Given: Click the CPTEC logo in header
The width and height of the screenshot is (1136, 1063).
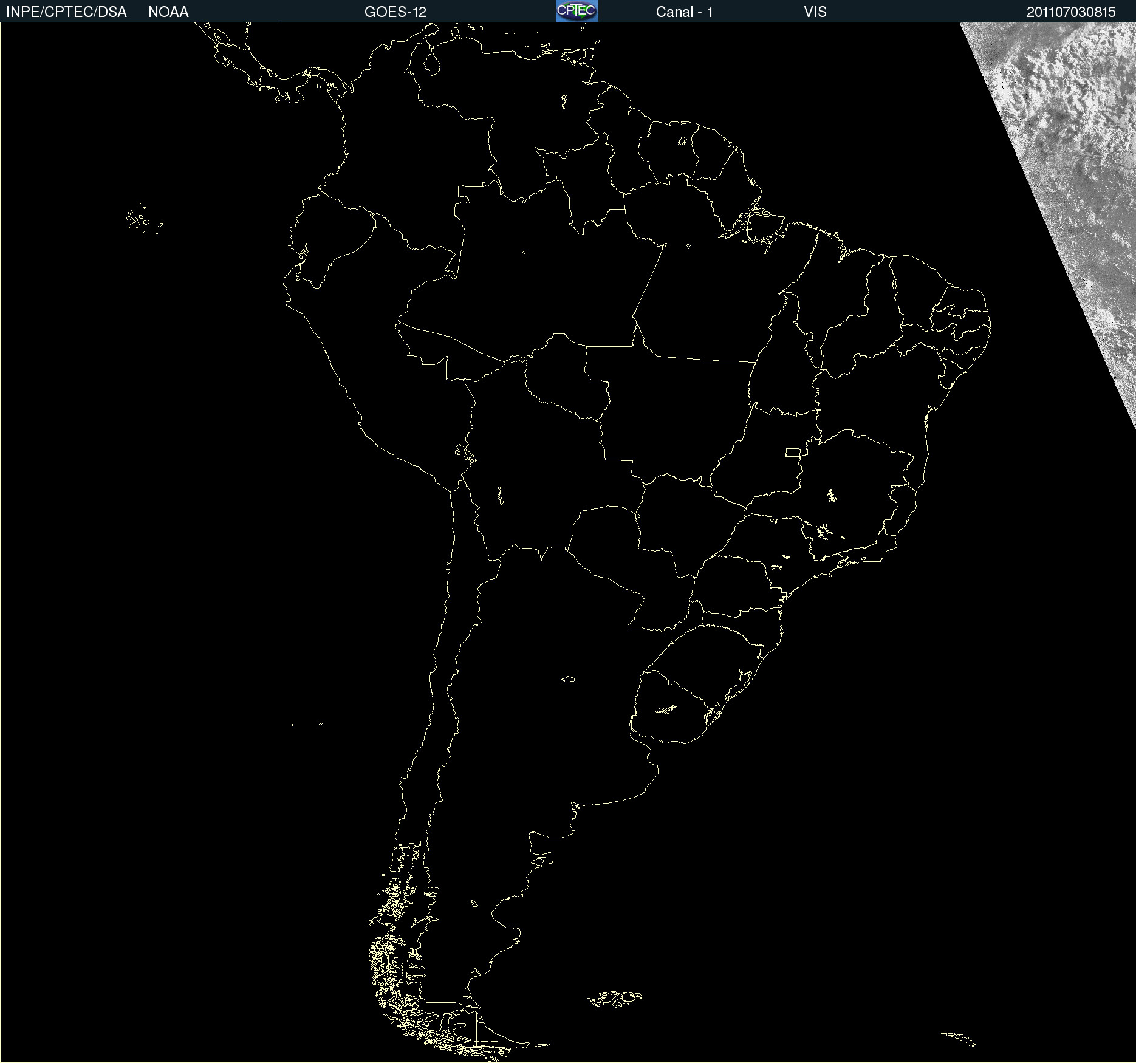Looking at the screenshot, I should [x=577, y=11].
